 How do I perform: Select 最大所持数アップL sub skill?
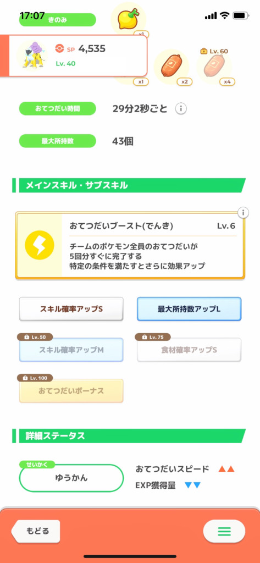coord(189,309)
